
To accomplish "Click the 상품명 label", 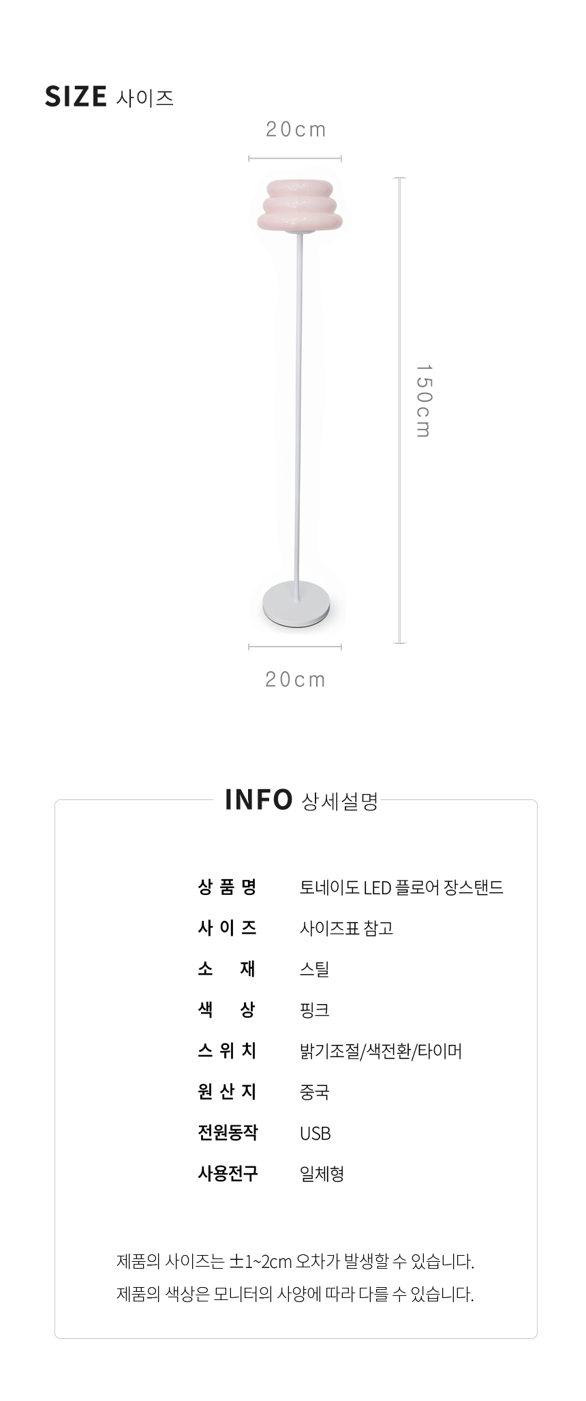I will point(227,887).
